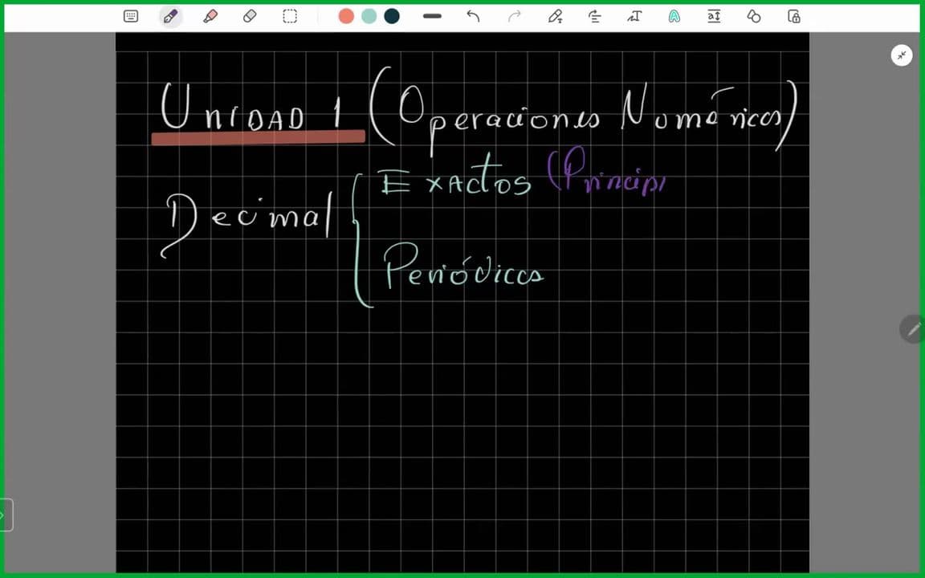Click the undo icon
925x578 pixels.
pos(473,16)
